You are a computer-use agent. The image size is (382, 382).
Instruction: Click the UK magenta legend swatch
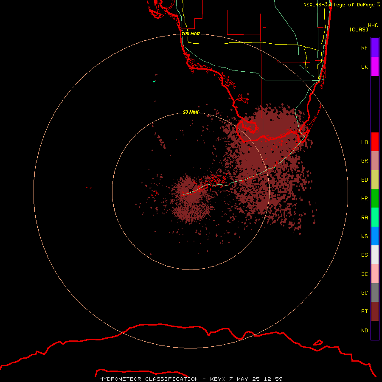pos(375,67)
